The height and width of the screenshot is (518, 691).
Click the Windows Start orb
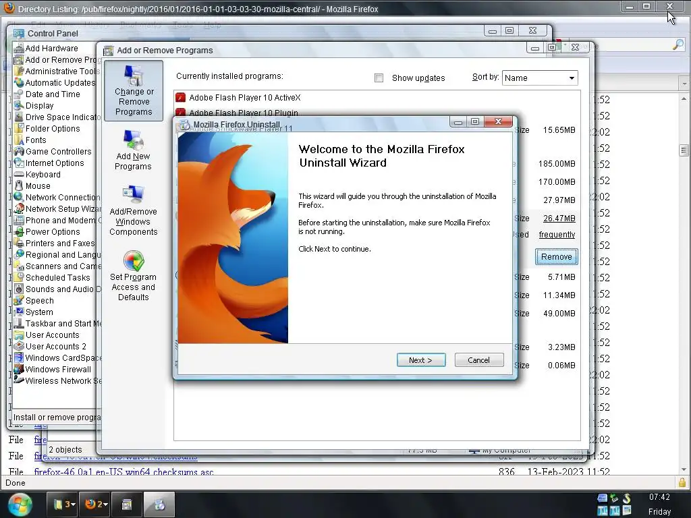20,505
